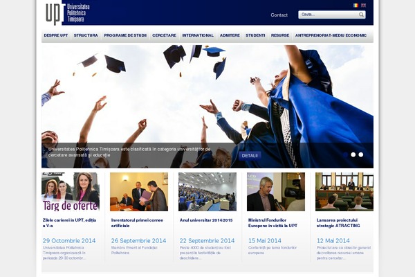Click the search magnifier icon
The height and width of the screenshot is (277, 415).
click(x=361, y=15)
